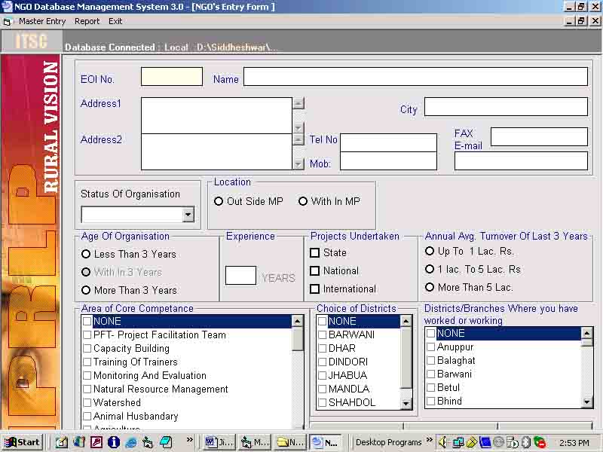Viewport: 603px width, 452px height.
Task: Click the active NGO app taskbar button
Action: click(326, 442)
